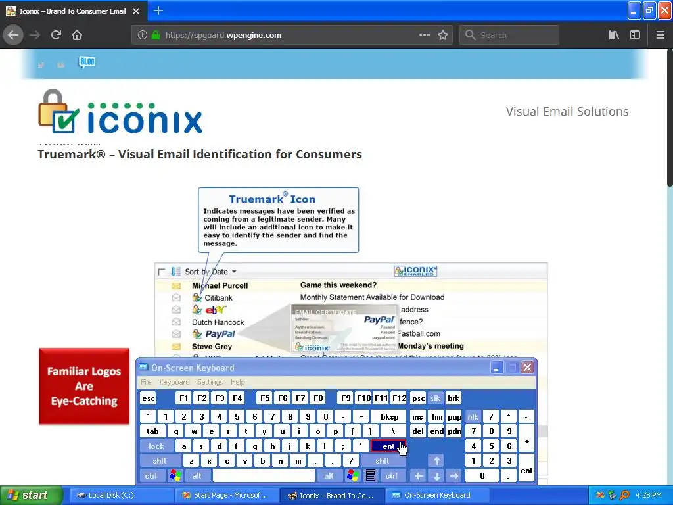Go back with the Firefox back arrow
The image size is (673, 505).
tap(13, 36)
